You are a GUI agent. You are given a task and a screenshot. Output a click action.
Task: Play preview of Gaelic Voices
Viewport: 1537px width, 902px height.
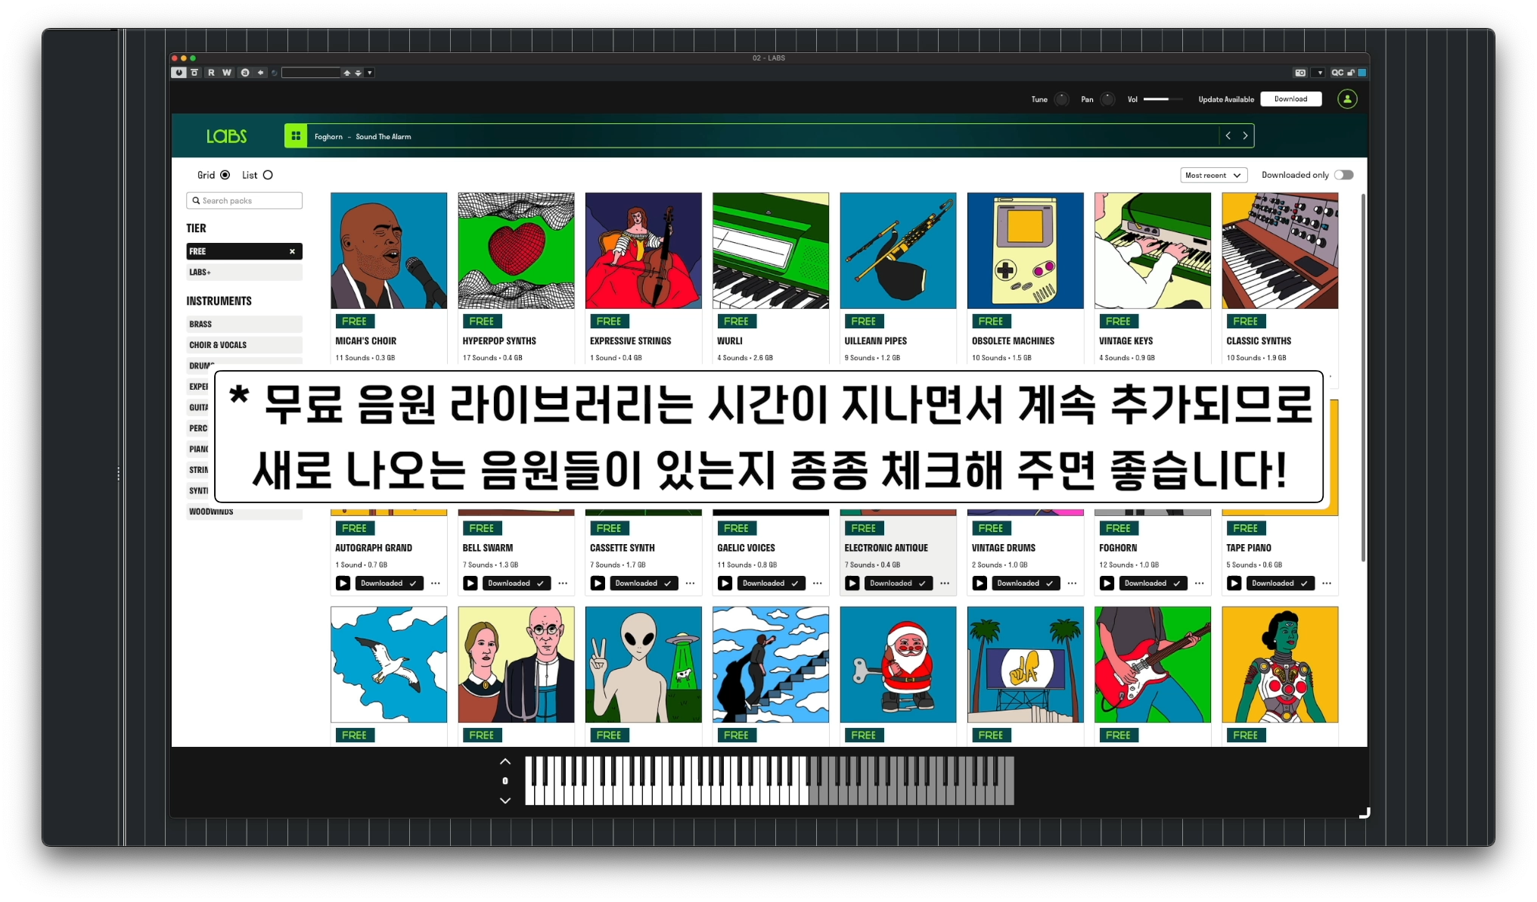coord(725,583)
